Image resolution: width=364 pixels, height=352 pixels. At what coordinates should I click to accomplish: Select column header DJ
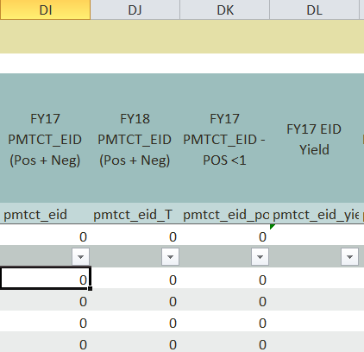click(x=135, y=9)
